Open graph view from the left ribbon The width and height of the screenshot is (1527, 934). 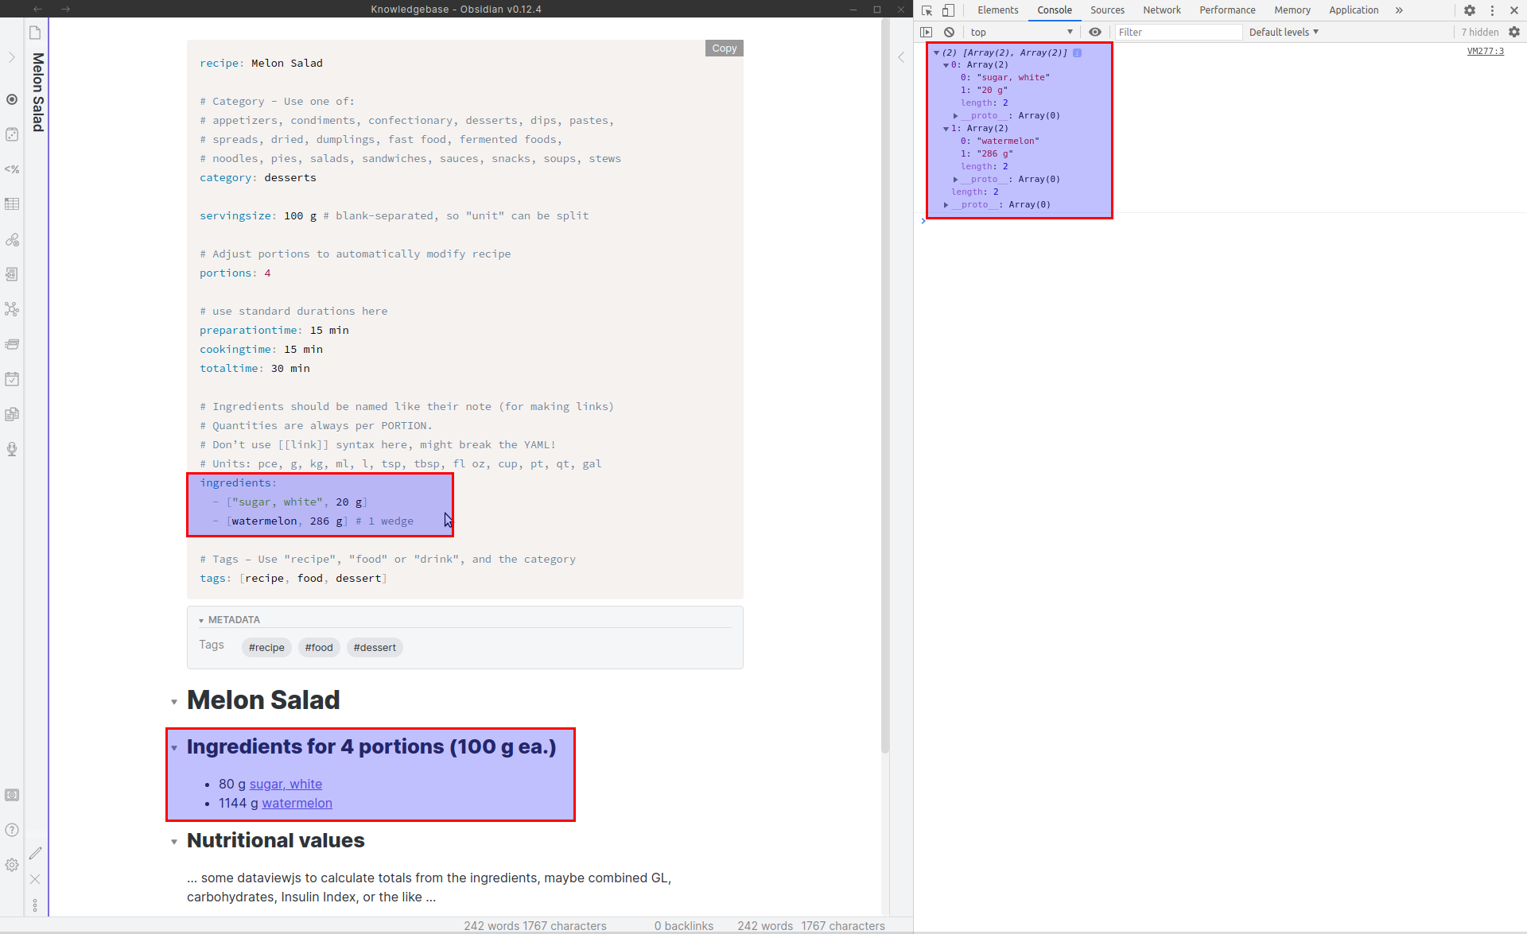[x=12, y=309]
